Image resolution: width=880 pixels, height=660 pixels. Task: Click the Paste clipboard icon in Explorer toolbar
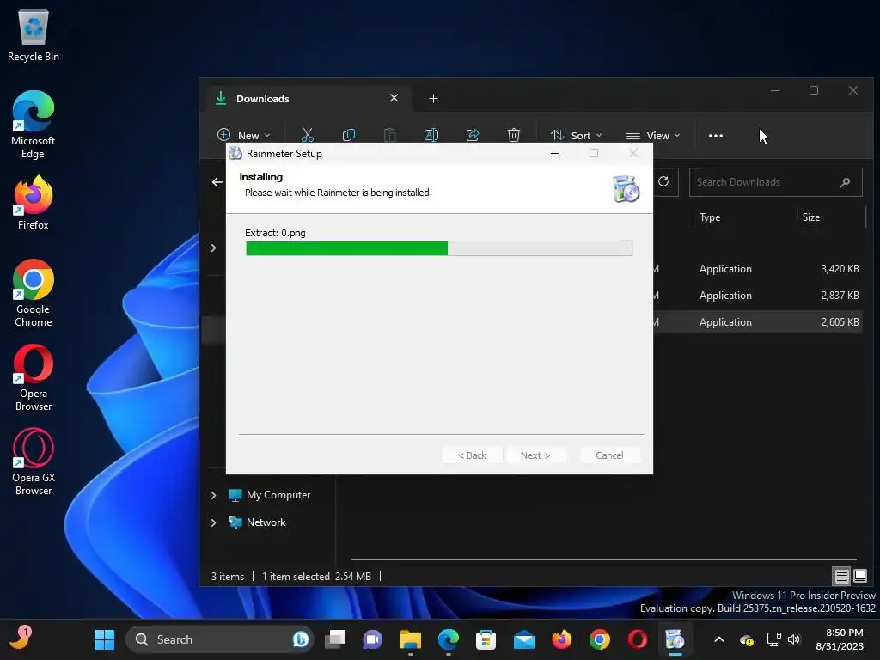pos(389,135)
